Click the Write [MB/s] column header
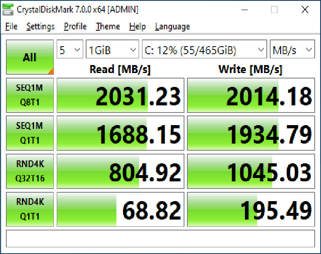The height and width of the screenshot is (254, 321). (250, 69)
